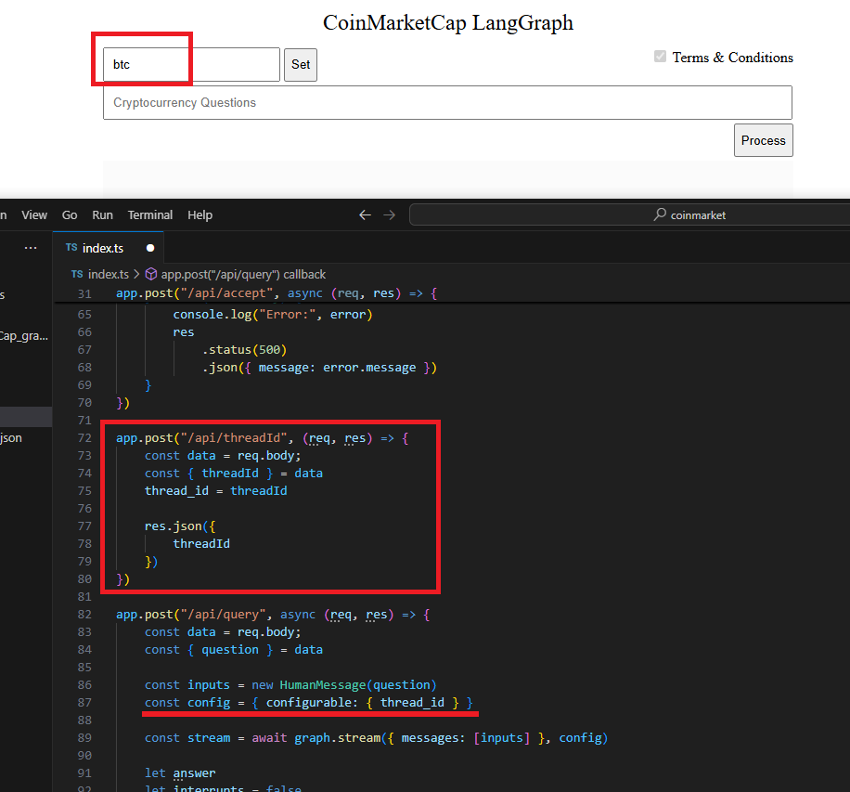850x792 pixels.
Task: Click the "/api/query" string on line 82
Action: click(x=223, y=614)
